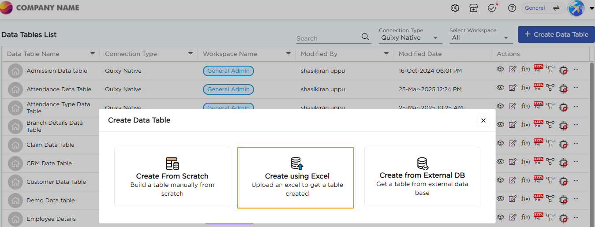Filter the Data Table Name column

(93, 54)
